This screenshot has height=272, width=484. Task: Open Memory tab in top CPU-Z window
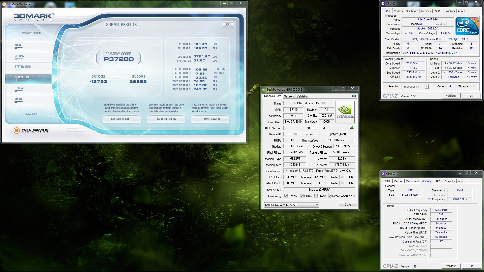point(426,11)
